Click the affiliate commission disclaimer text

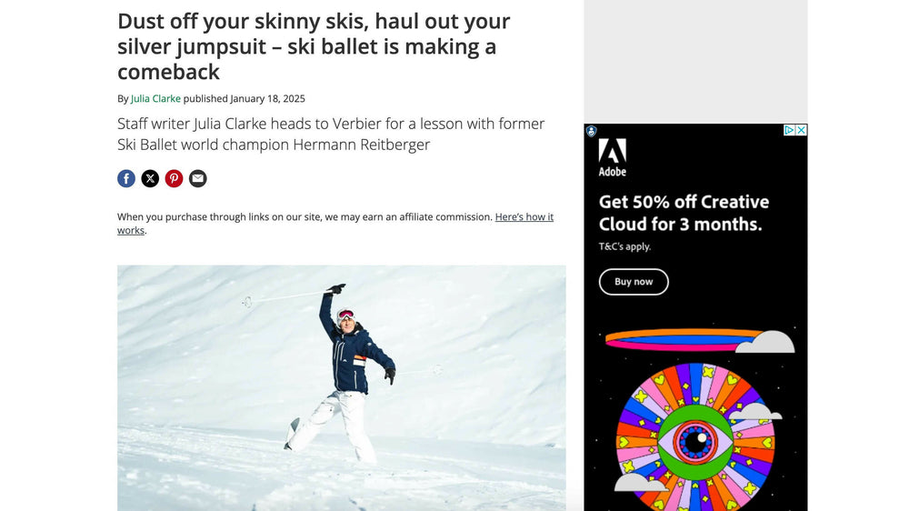pyautogui.click(x=305, y=217)
